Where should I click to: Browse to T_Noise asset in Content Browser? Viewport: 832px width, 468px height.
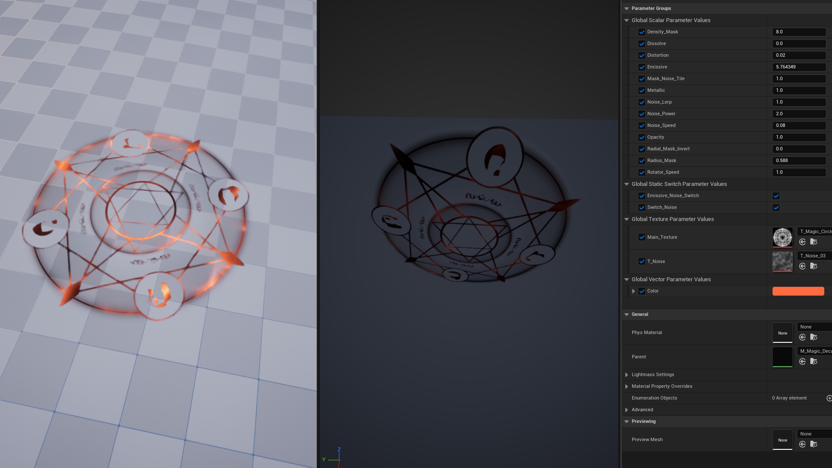(x=814, y=266)
